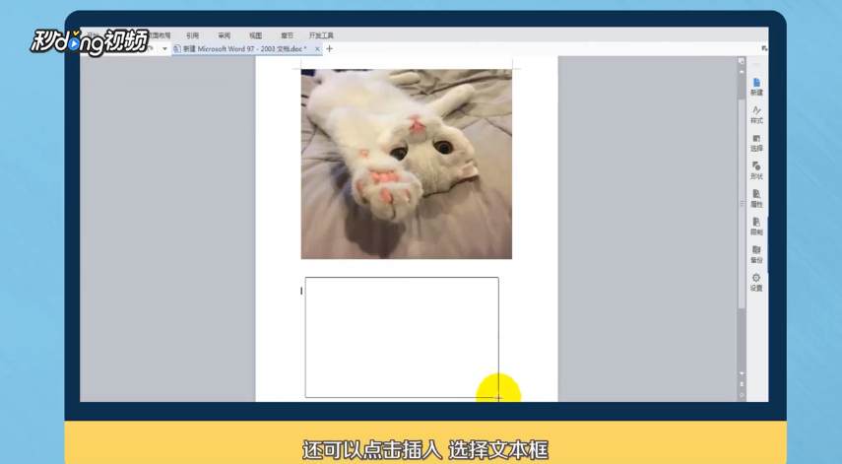Click the collapse handle atop the right sidebar

pos(755,64)
